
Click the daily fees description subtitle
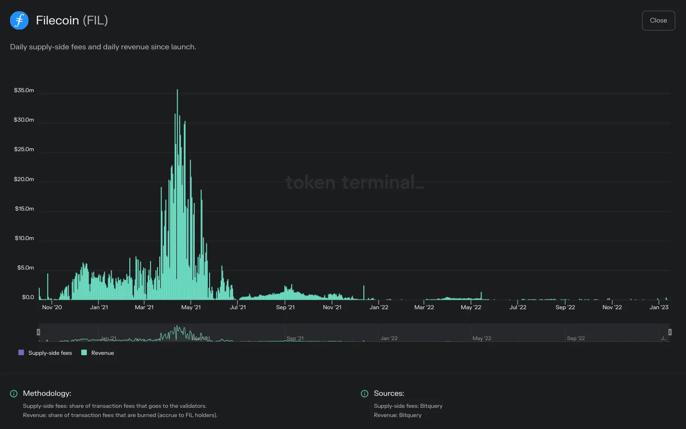click(103, 47)
